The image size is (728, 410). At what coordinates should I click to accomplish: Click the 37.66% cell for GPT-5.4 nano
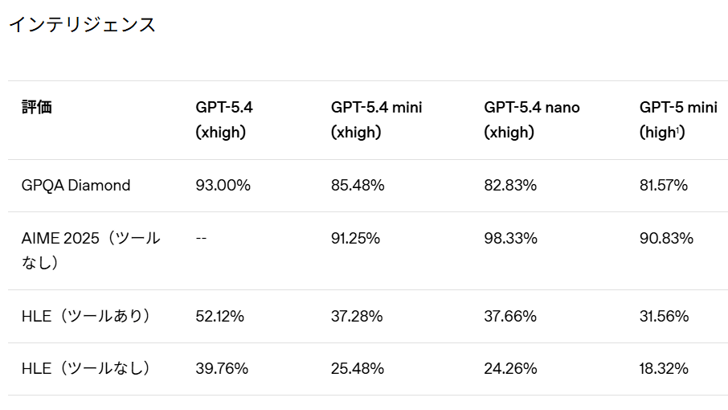[510, 316]
